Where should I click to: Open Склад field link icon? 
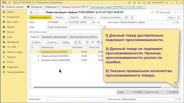click(x=105, y=27)
